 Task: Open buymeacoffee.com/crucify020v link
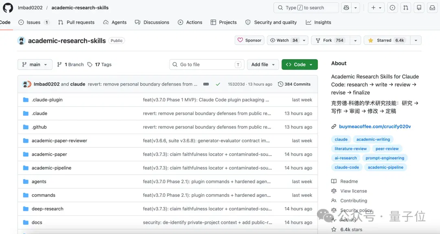(x=375, y=126)
